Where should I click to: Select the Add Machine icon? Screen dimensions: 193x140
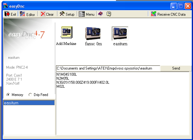click(67, 33)
